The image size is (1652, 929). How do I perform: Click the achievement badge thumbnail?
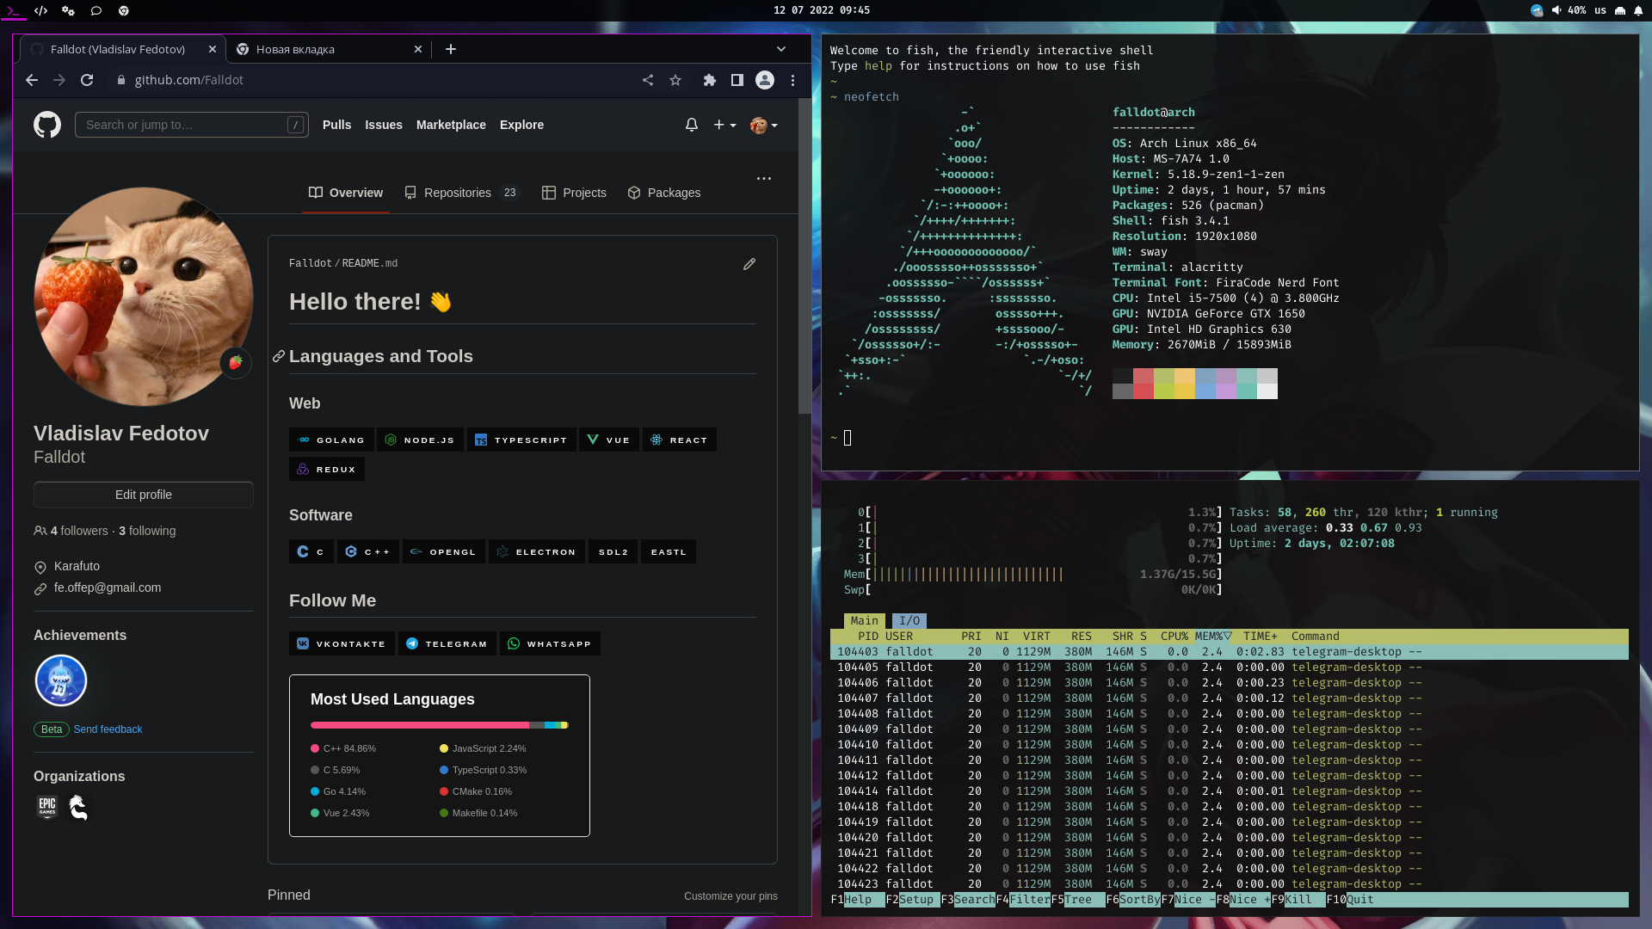tap(61, 680)
